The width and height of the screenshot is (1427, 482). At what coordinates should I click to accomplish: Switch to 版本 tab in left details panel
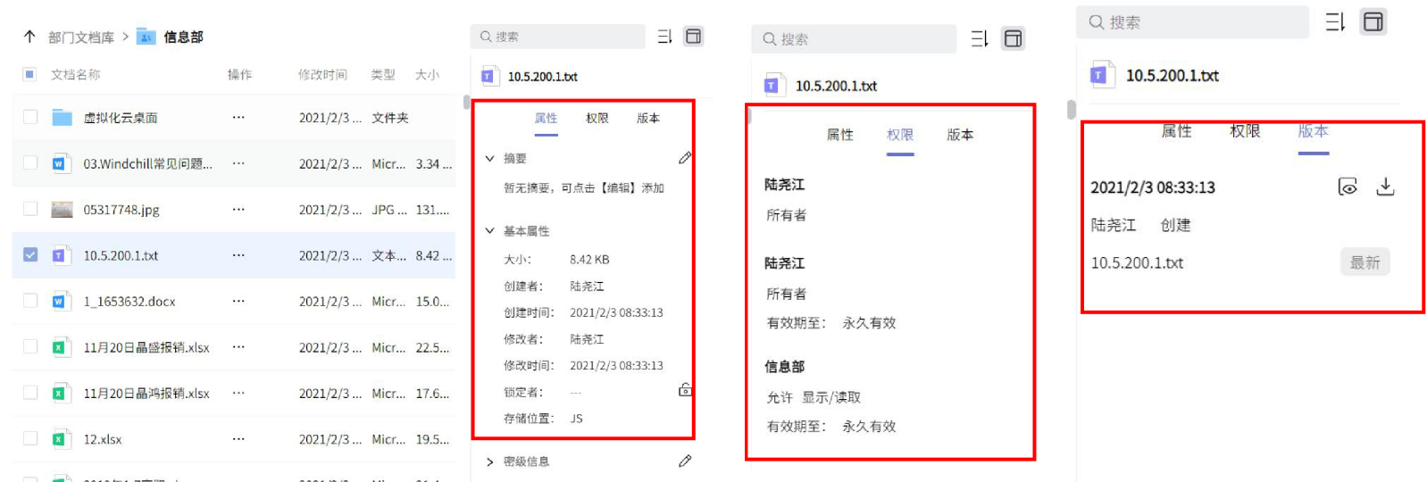point(647,118)
